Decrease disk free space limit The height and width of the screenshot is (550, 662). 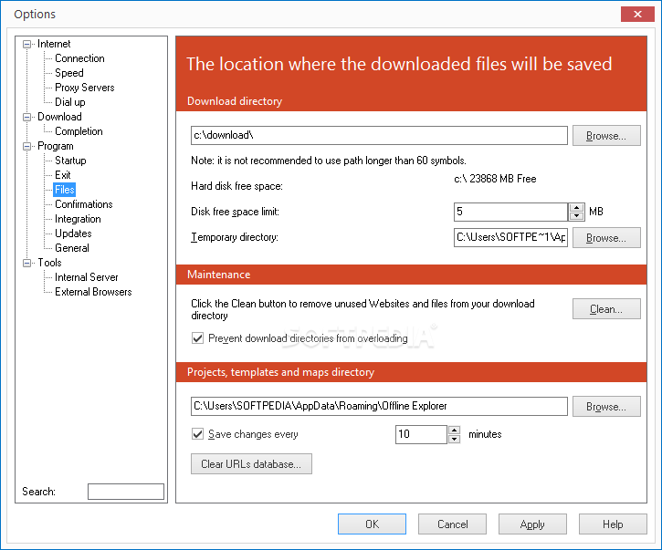point(576,216)
